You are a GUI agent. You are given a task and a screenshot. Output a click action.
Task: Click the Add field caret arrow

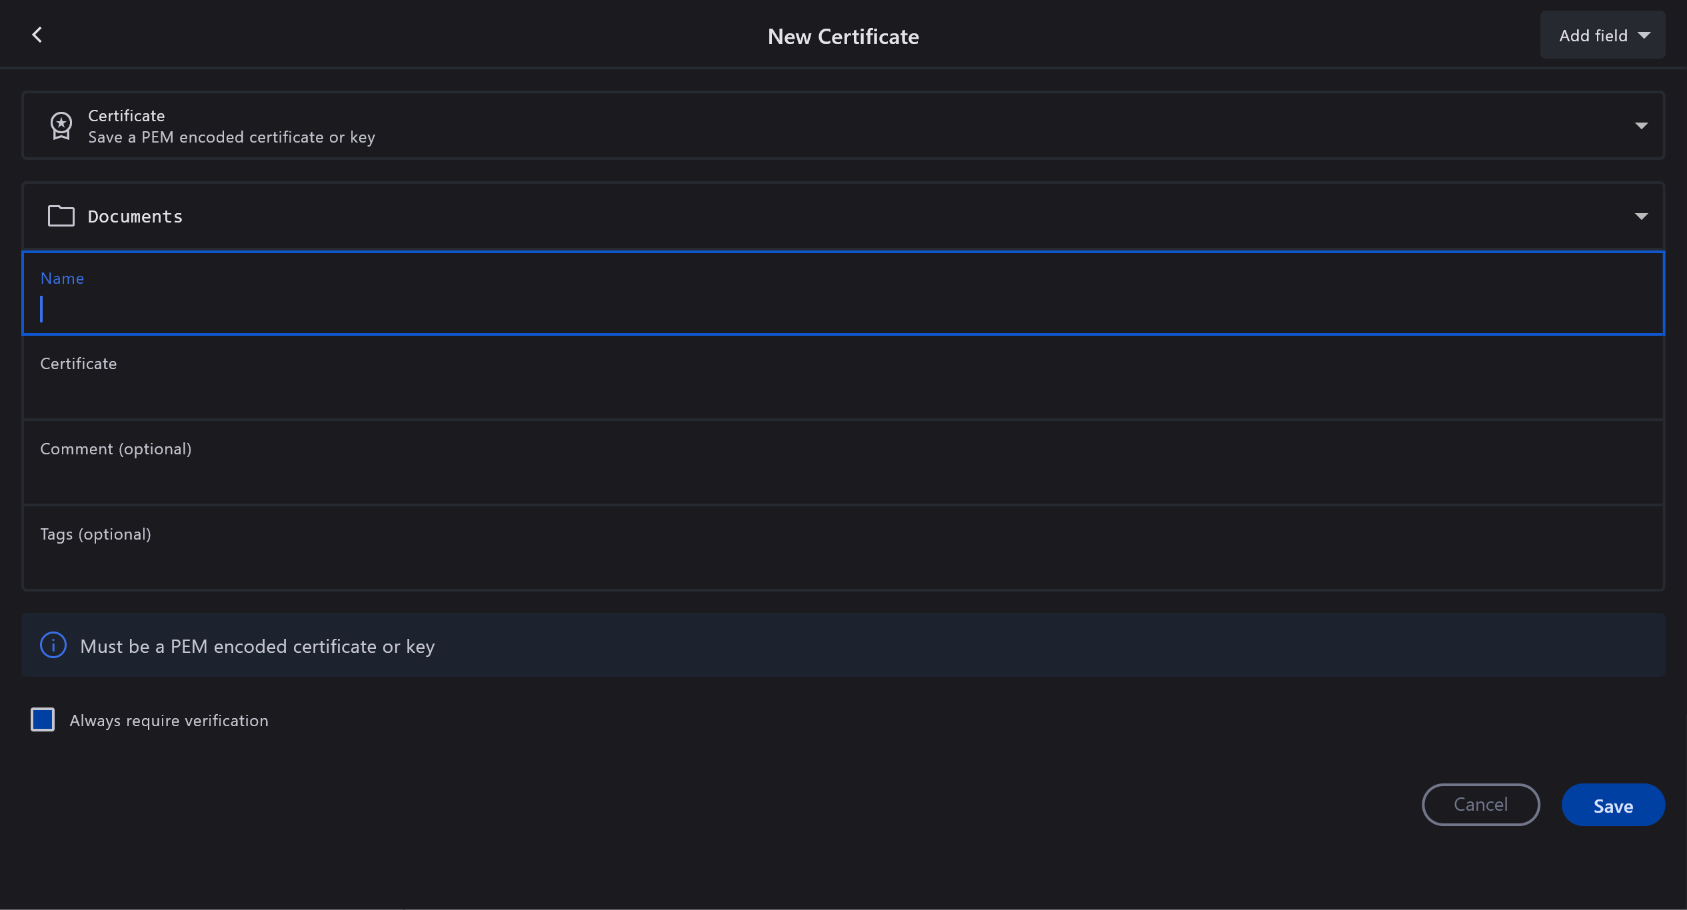click(1644, 35)
